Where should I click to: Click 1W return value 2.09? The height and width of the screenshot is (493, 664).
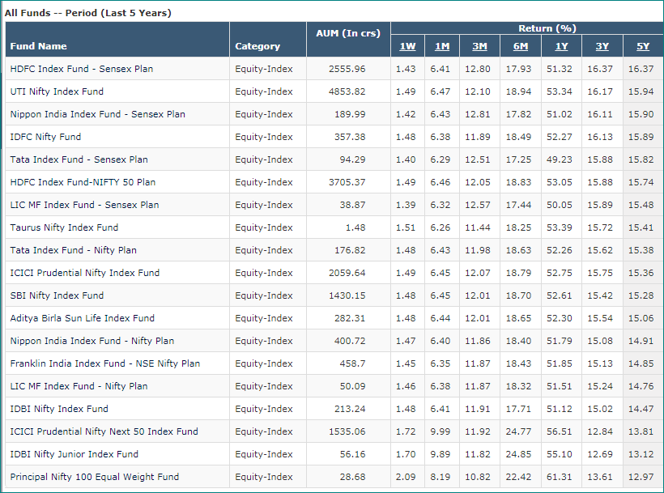click(x=406, y=477)
